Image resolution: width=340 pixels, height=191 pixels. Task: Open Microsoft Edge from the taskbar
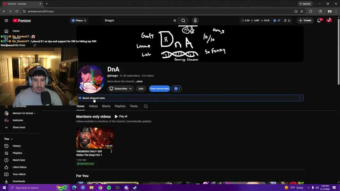[74, 188]
